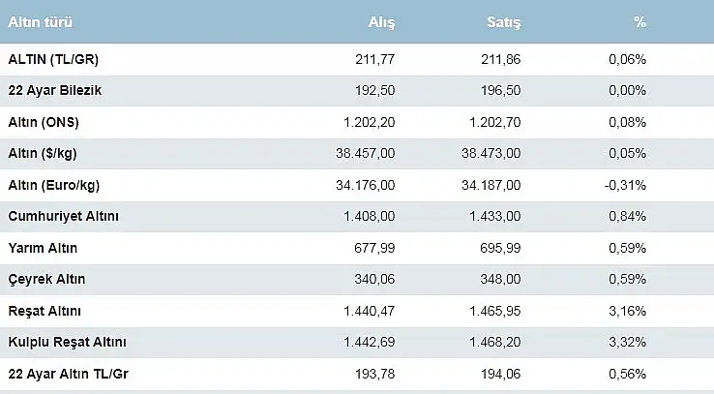Open the Cumhuriyet Altını entry
Image resolution: width=714 pixels, height=394 pixels.
click(x=63, y=216)
